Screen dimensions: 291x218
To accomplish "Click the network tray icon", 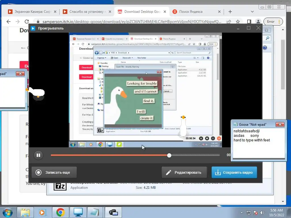I will (248, 213).
